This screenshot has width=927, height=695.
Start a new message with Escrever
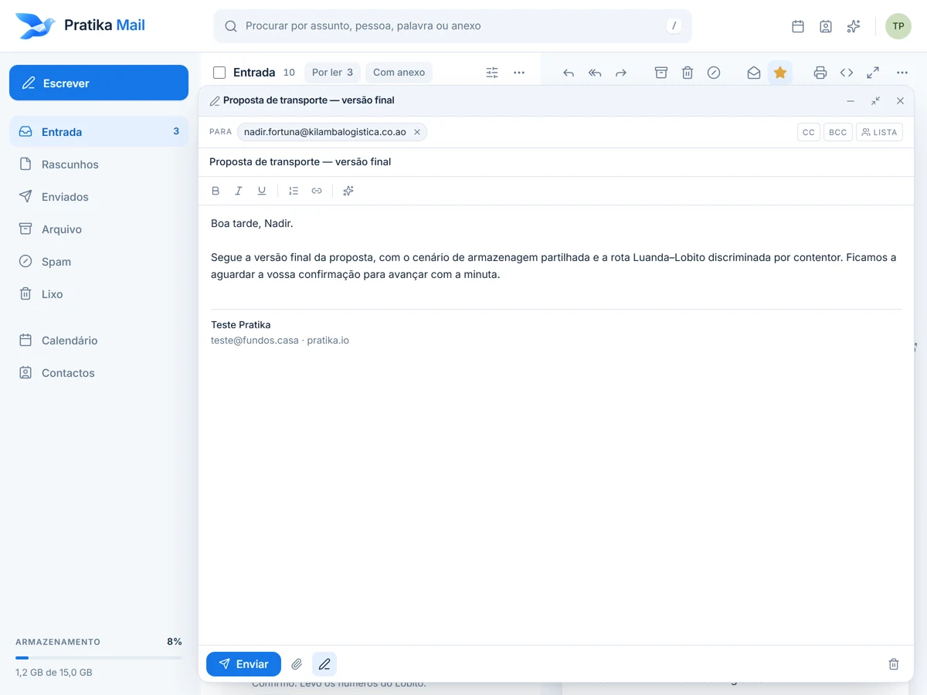[99, 83]
